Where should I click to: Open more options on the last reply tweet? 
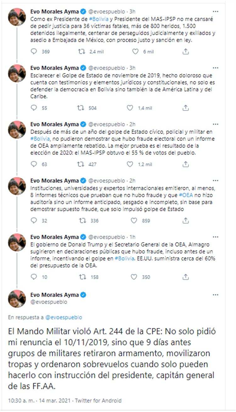[x=216, y=295]
